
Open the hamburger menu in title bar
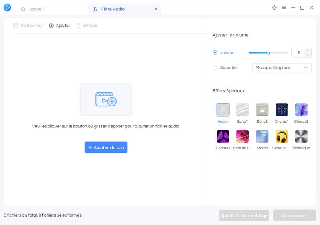point(284,8)
